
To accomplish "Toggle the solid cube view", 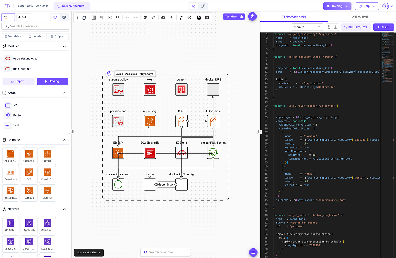I will click(64, 17).
